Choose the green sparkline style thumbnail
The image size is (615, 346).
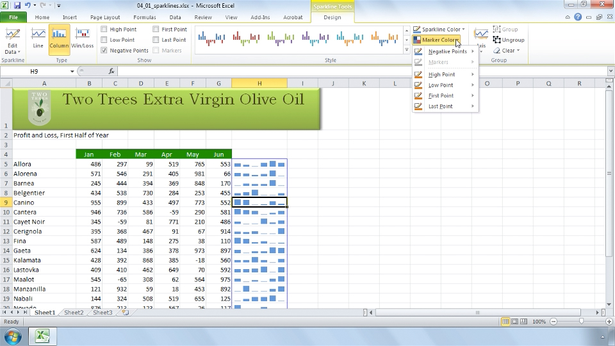pos(281,38)
